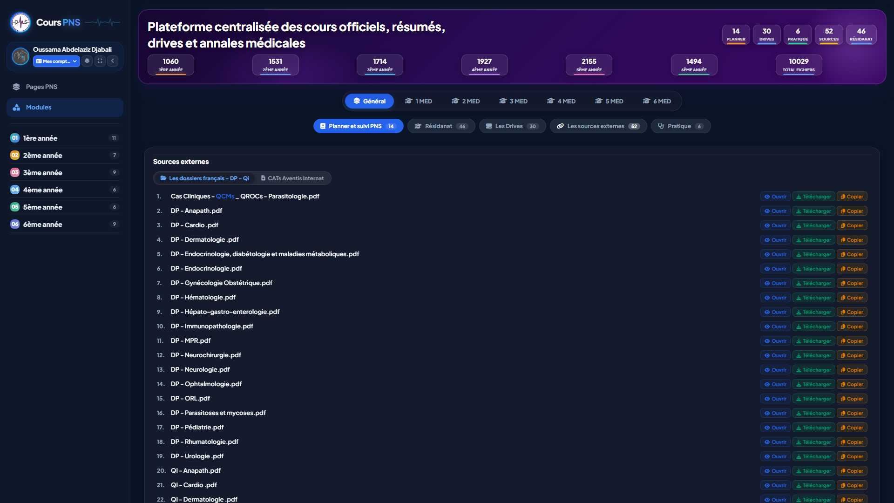Open the user profile avatar

tap(20, 56)
